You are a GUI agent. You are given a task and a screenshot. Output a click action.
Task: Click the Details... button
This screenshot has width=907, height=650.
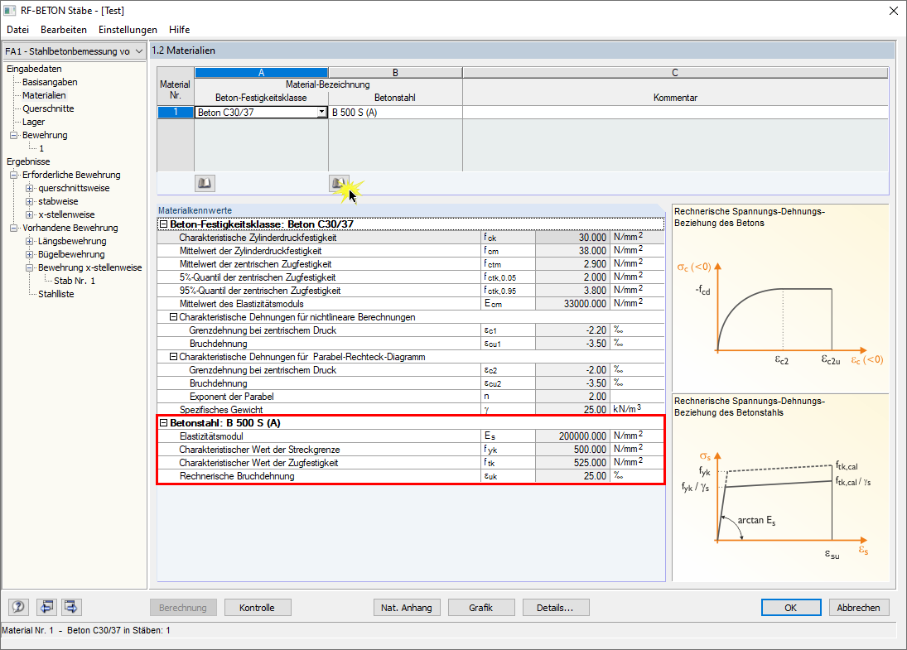point(555,608)
